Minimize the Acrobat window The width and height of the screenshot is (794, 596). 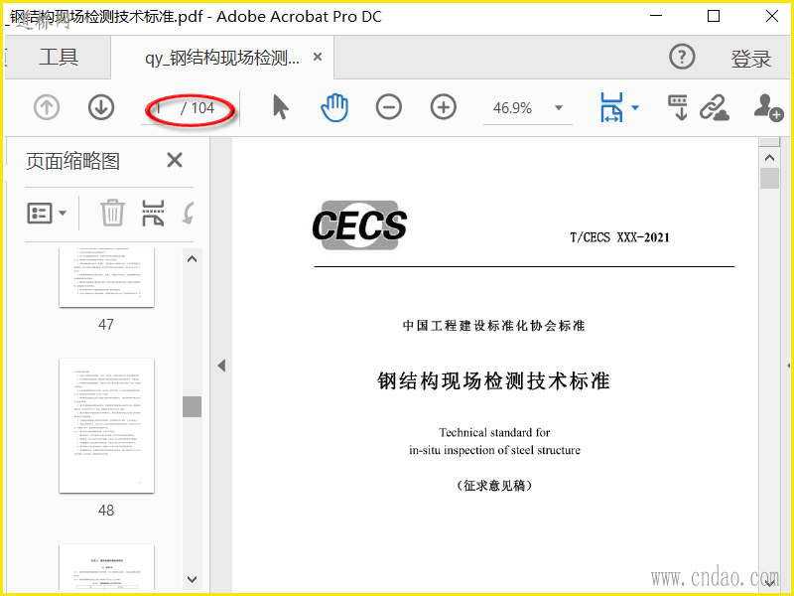656,16
